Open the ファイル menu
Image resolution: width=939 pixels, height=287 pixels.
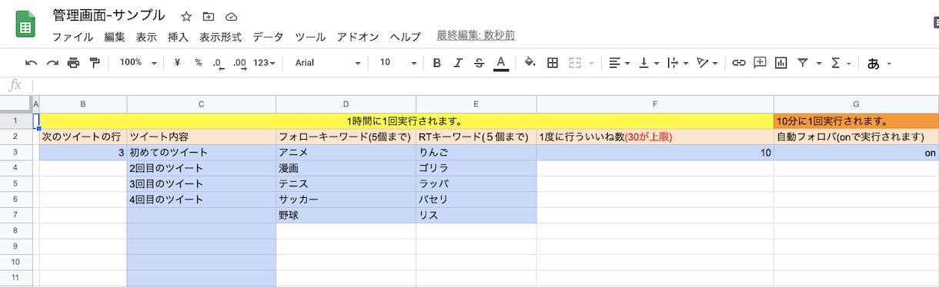click(73, 36)
